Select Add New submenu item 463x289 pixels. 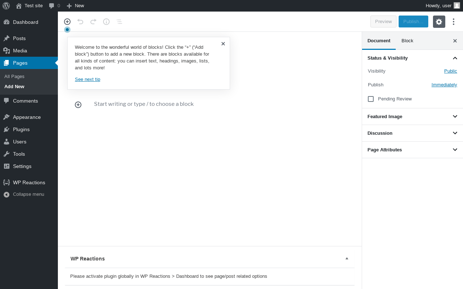[14, 87]
